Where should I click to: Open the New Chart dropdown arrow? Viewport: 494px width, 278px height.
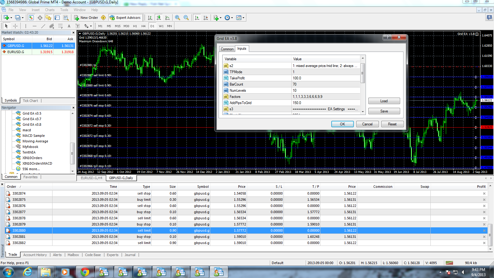pos(11,18)
